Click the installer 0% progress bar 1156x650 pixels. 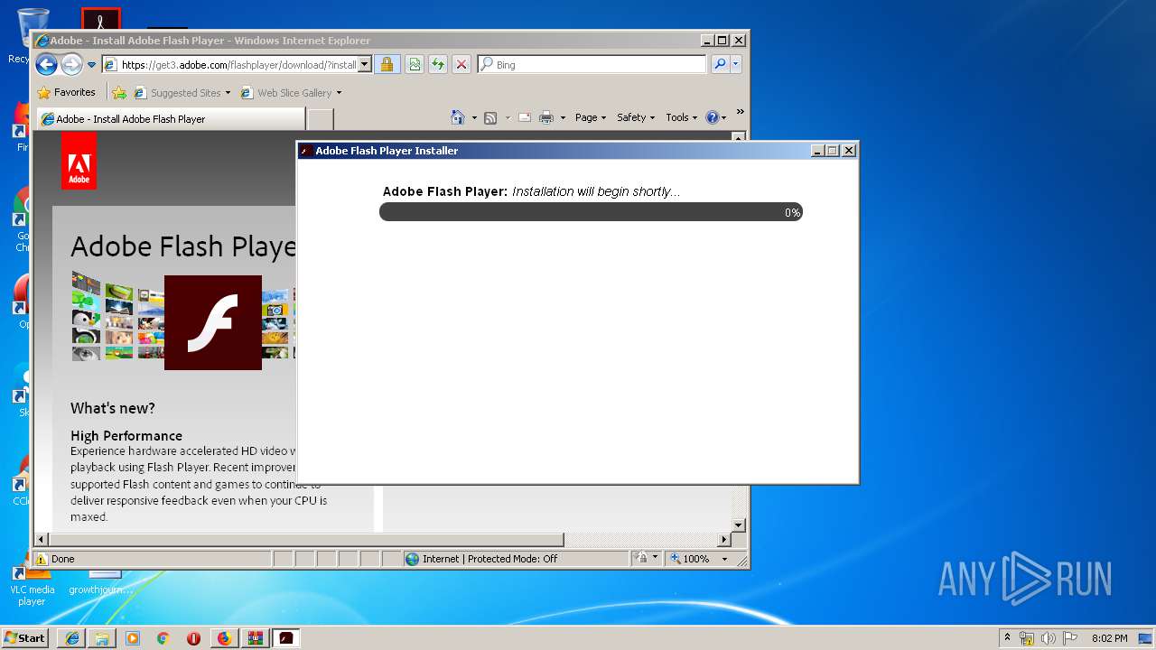[x=591, y=212]
